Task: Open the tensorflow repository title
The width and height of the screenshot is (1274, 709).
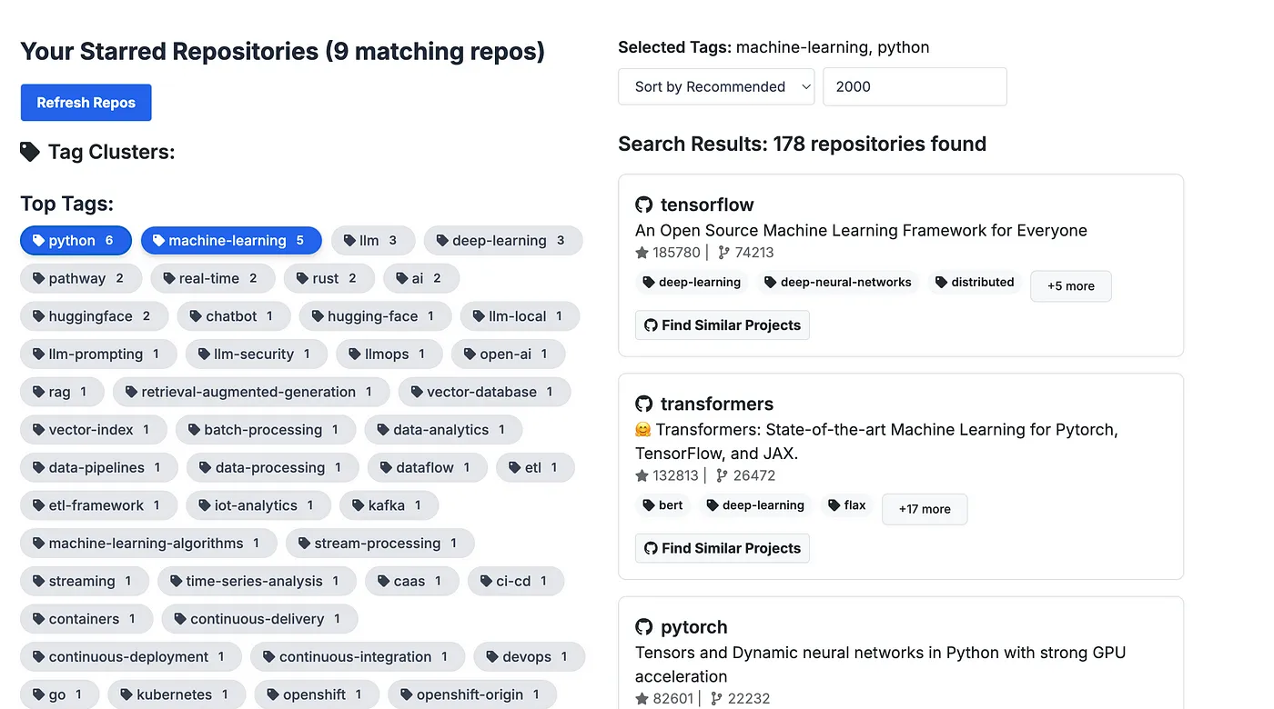Action: (x=707, y=205)
